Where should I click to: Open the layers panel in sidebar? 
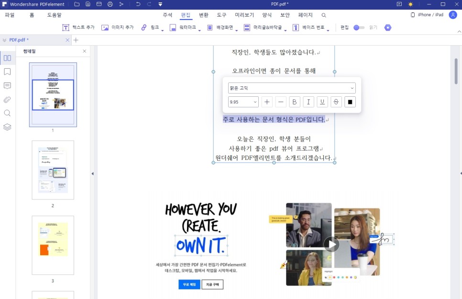7,127
